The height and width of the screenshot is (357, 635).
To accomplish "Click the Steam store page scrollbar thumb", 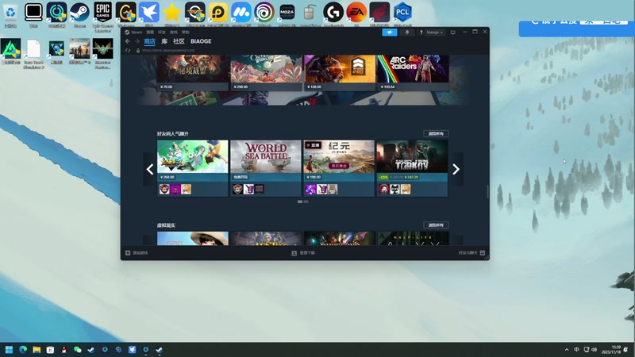I will point(487,191).
